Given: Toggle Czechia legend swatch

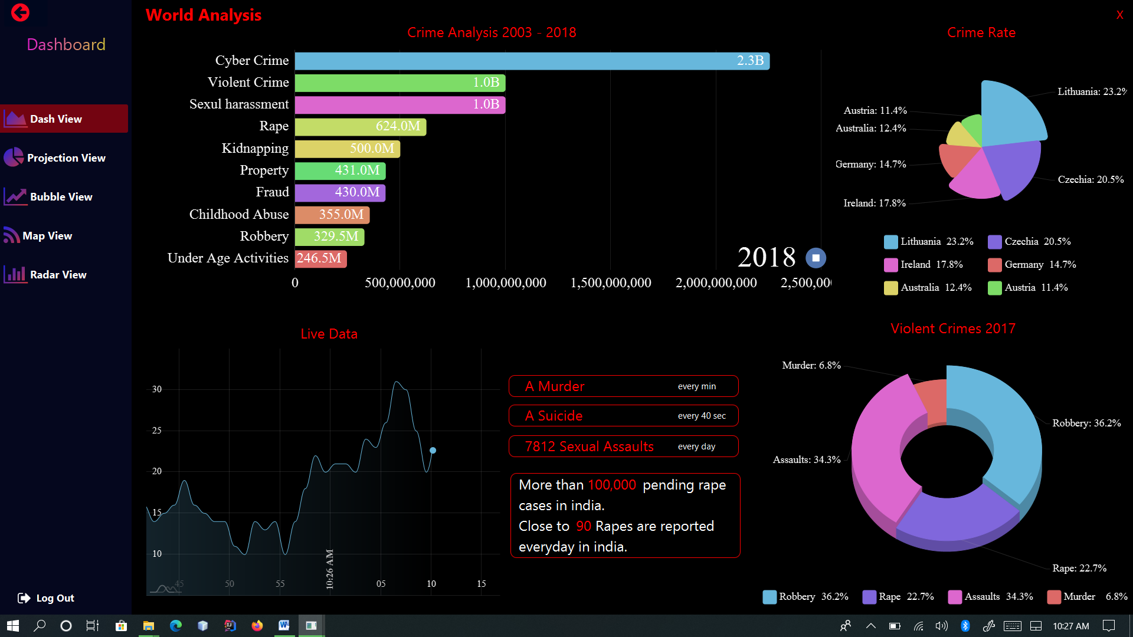Looking at the screenshot, I should (994, 242).
